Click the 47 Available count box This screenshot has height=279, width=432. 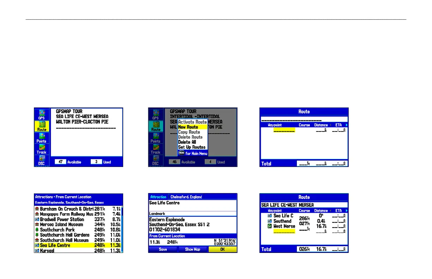(x=60, y=162)
